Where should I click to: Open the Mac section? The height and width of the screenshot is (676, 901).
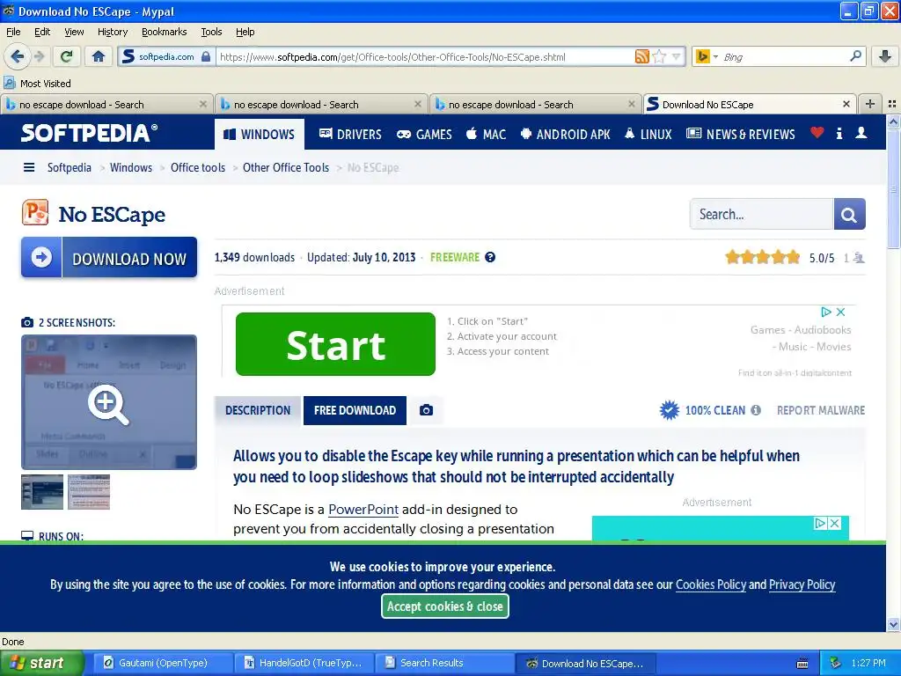(x=486, y=134)
